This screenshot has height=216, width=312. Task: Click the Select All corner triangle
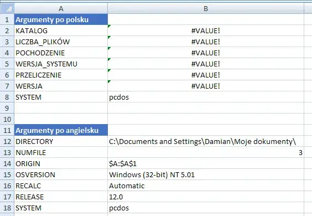7,8
